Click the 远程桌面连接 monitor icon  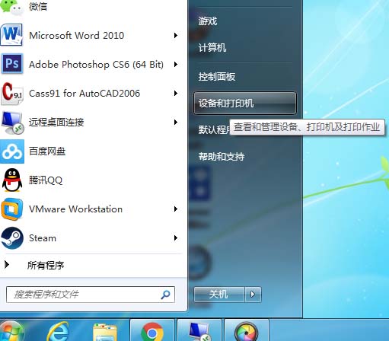pos(12,123)
